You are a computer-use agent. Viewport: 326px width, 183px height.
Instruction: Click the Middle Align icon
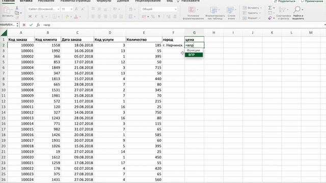[99, 9]
